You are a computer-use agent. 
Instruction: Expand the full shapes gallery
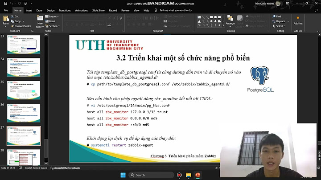[x=223, y=25]
